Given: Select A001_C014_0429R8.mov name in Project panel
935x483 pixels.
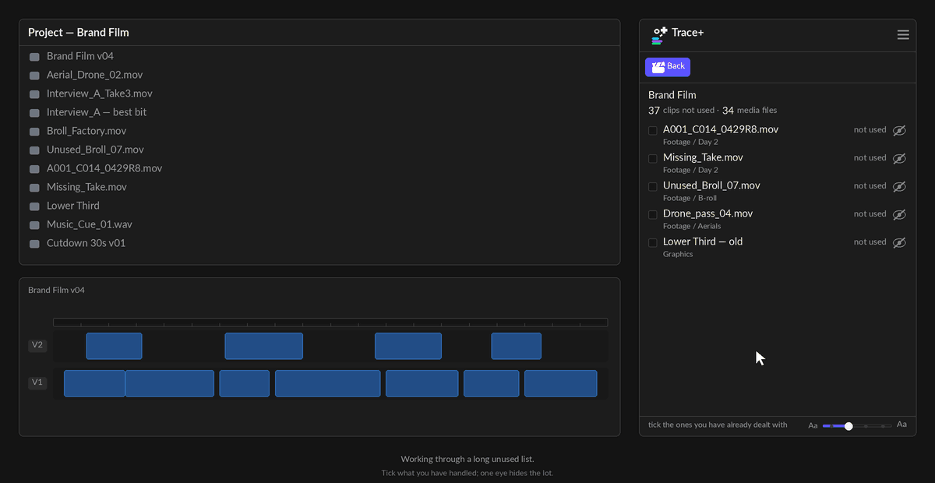Looking at the screenshot, I should point(104,168).
